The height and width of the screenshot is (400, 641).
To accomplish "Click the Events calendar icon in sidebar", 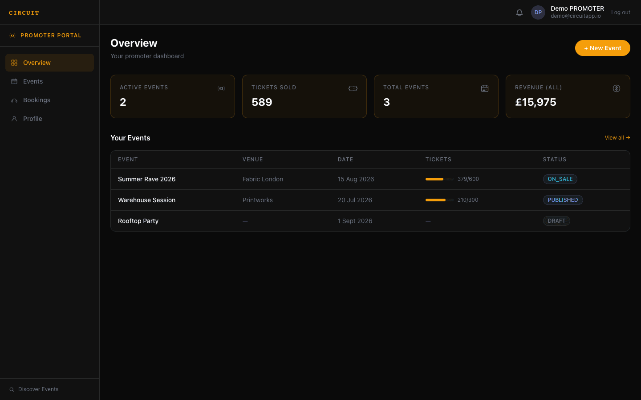I will coord(14,81).
